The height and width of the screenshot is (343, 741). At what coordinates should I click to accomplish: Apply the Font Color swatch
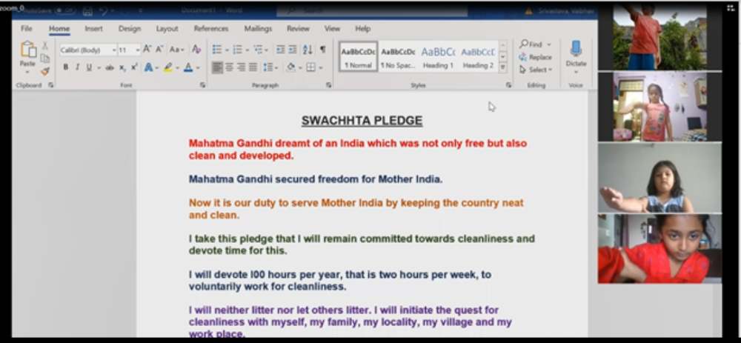click(188, 67)
